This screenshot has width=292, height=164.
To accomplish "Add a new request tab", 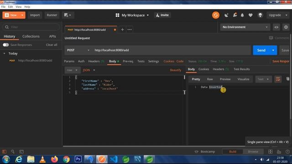I will [x=122, y=30].
